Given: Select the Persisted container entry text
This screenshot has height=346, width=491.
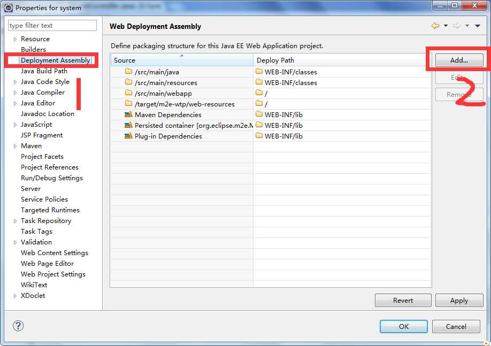Looking at the screenshot, I should (194, 125).
